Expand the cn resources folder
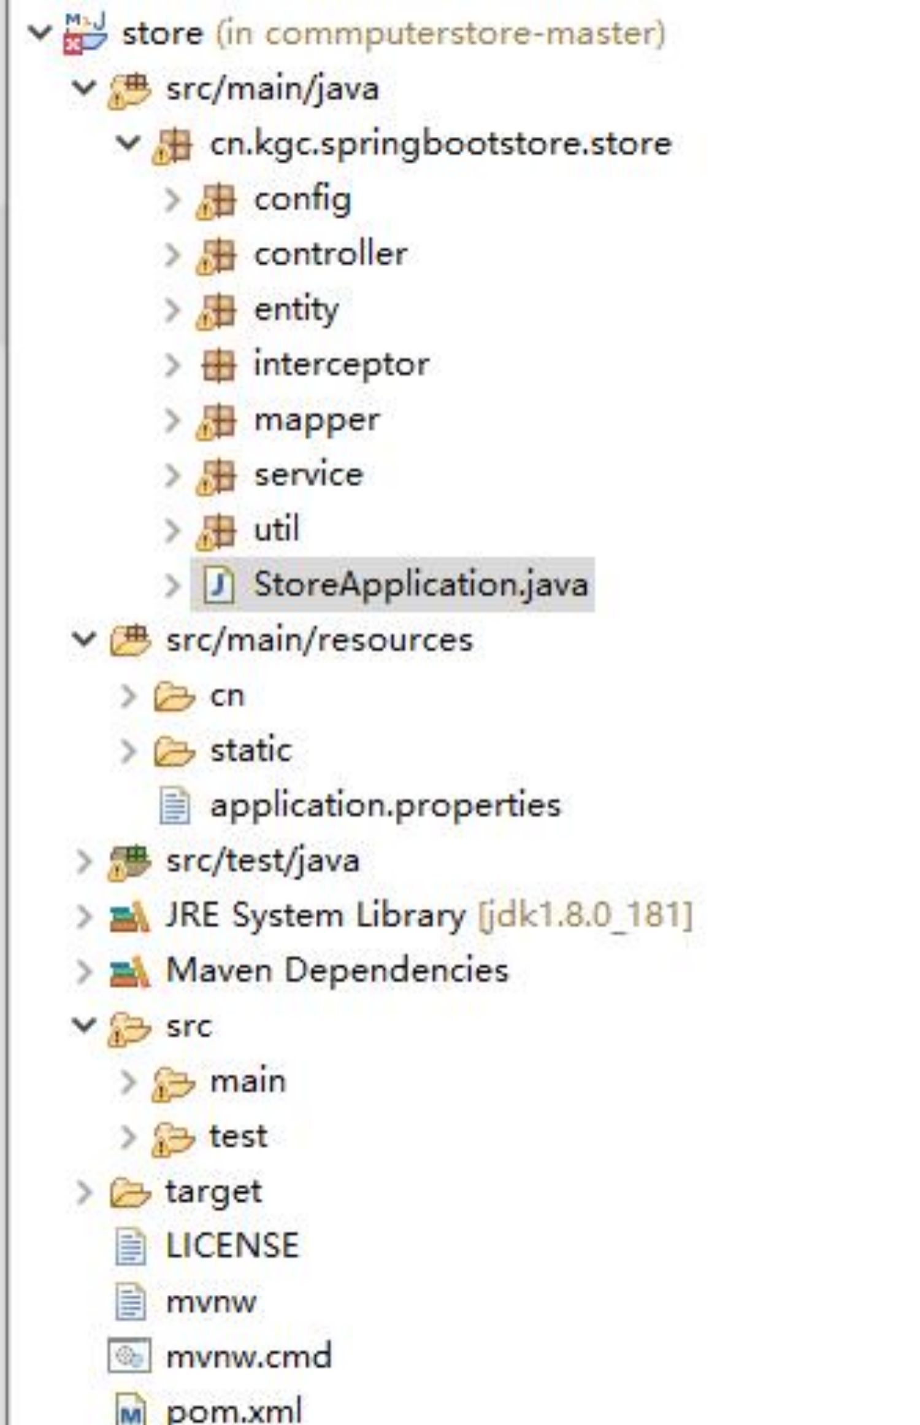Screen dimensions: 920x1425 (x=129, y=697)
